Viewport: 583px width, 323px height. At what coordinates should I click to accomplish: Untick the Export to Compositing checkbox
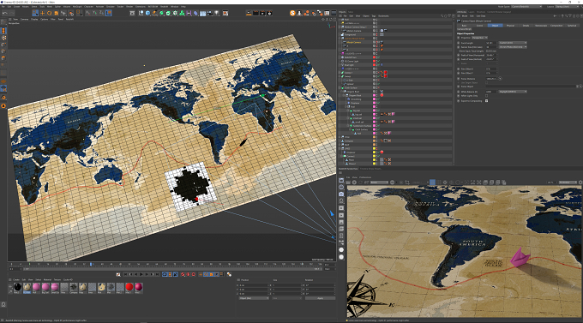click(x=486, y=101)
